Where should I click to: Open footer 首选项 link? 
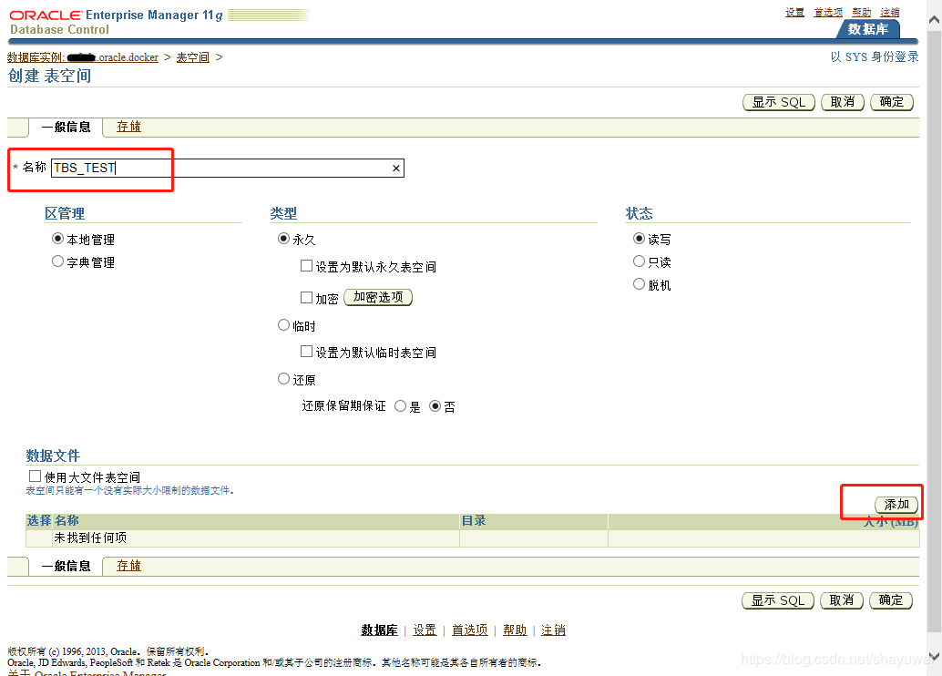point(469,630)
